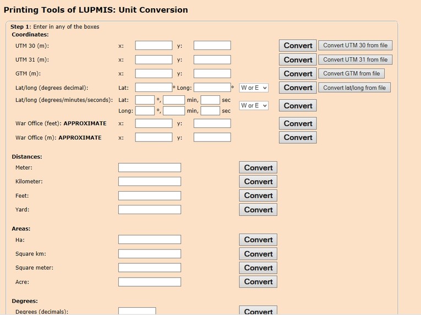Click 'Convert lat/long from file' button

354,88
